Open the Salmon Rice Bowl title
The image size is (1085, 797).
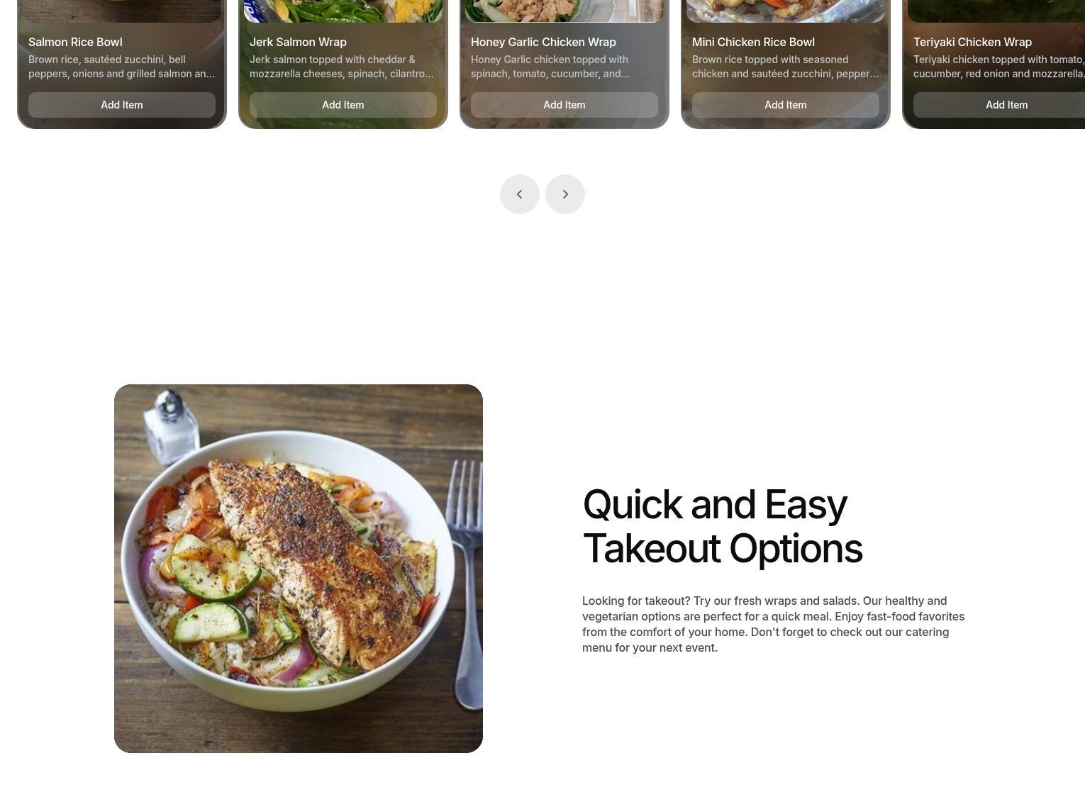pos(75,43)
